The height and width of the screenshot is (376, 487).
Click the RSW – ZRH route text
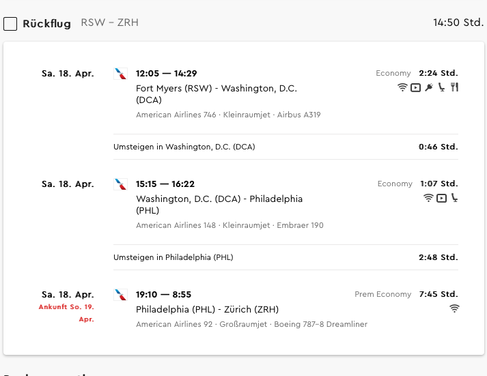[110, 23]
